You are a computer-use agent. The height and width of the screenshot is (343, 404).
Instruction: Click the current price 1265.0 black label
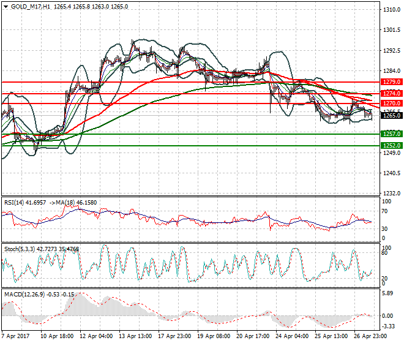(x=392, y=116)
